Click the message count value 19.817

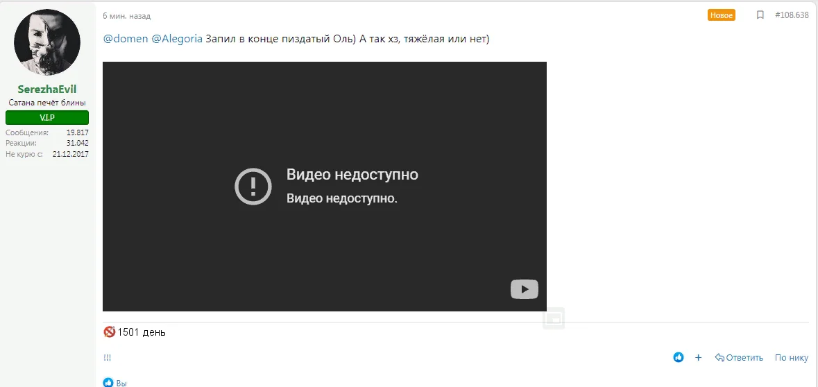(78, 132)
